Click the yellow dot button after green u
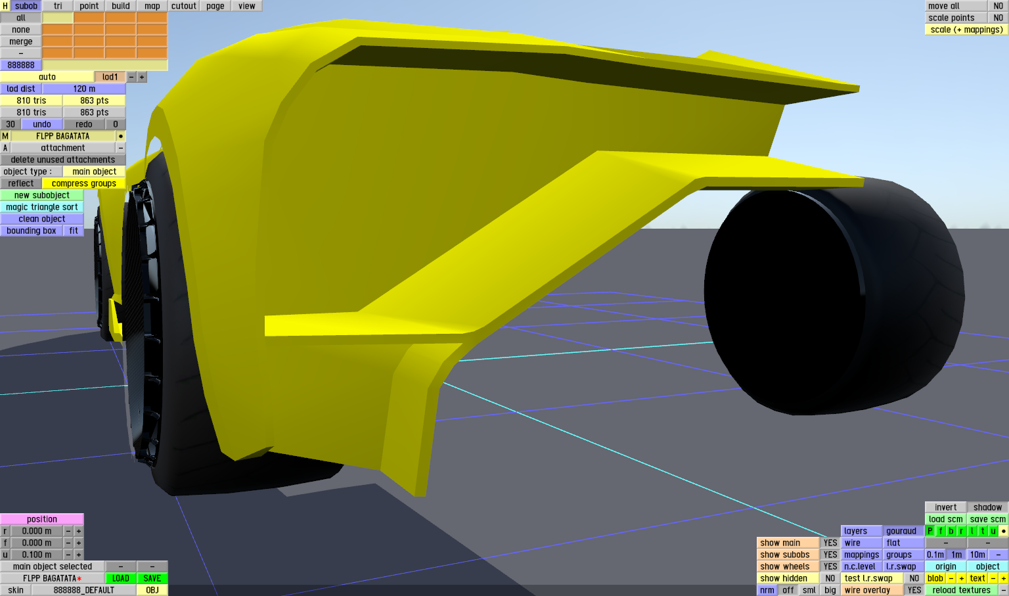Screen dimensions: 1009x596 tap(1004, 531)
